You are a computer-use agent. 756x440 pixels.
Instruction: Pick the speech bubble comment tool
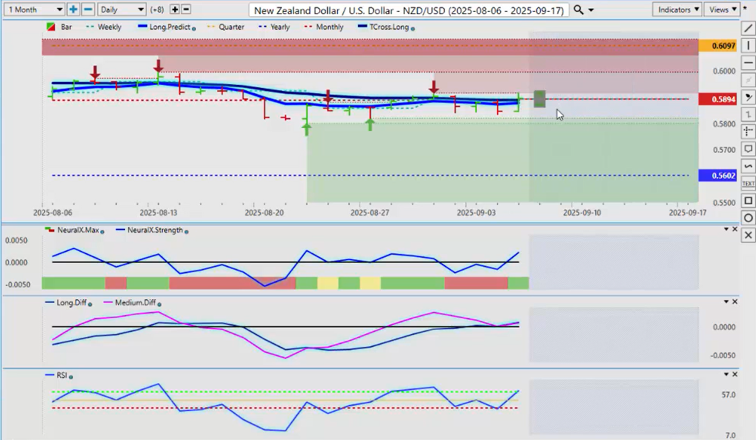pos(748,149)
